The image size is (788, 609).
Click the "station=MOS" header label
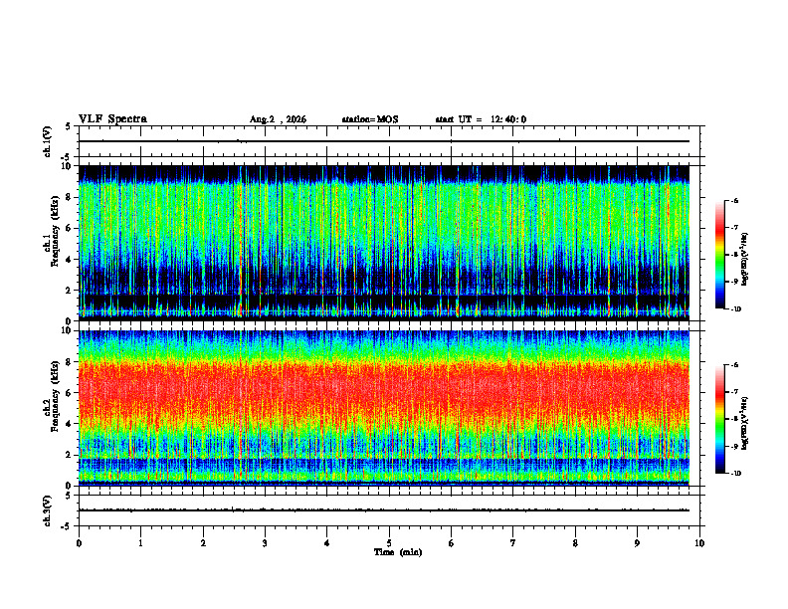pos(370,119)
